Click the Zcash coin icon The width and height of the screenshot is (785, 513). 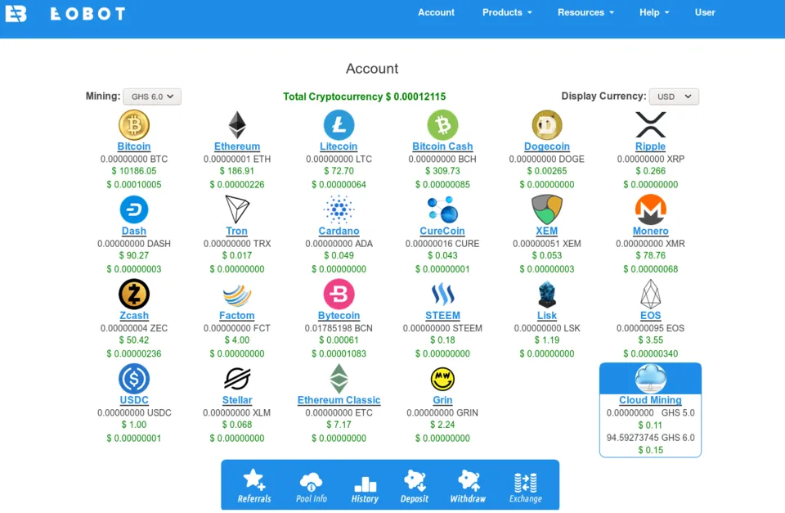(x=133, y=294)
